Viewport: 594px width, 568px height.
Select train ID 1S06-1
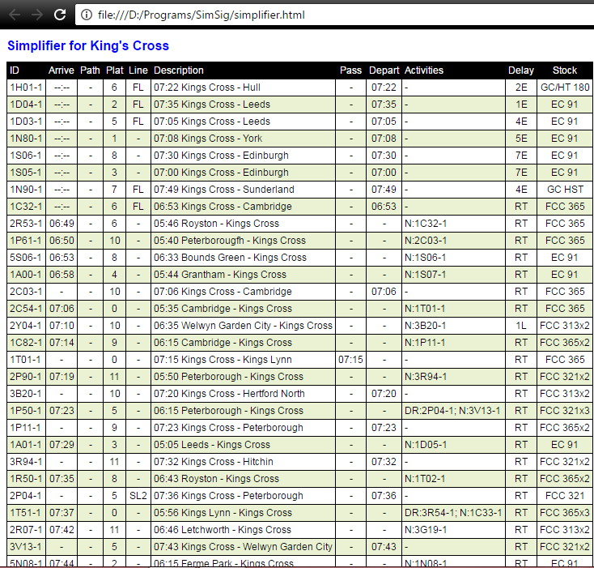[26, 156]
